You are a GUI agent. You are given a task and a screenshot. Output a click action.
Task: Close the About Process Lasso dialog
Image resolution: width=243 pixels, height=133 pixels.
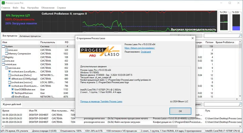[x=193, y=38]
